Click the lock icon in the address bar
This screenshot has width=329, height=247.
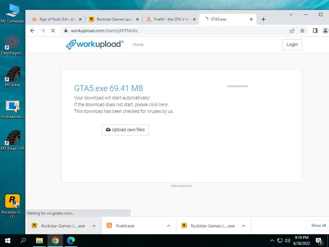click(66, 31)
